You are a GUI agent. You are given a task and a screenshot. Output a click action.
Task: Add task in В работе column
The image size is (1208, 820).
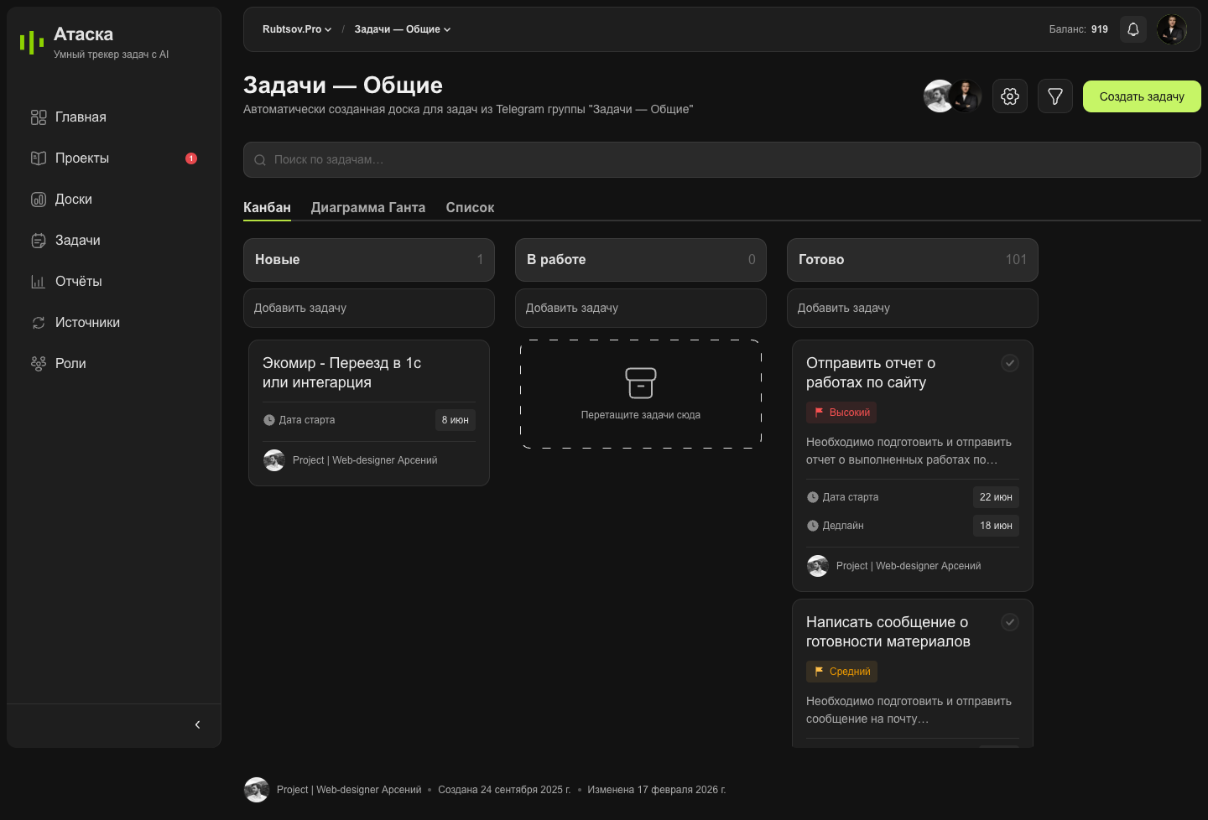[641, 308]
